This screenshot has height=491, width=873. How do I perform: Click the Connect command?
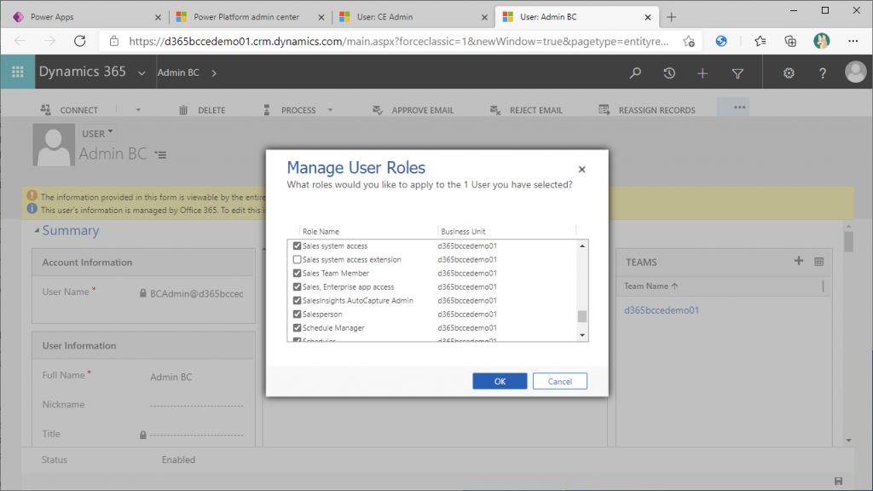pyautogui.click(x=69, y=110)
